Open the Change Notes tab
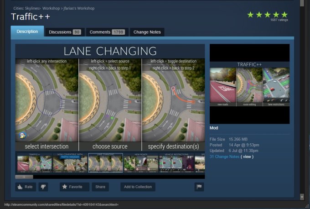 (147, 32)
